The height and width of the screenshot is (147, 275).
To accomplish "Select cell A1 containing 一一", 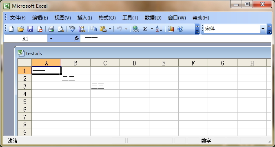I will [46, 70].
